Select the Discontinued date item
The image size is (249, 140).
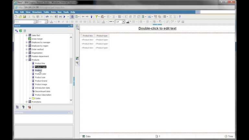(42, 91)
